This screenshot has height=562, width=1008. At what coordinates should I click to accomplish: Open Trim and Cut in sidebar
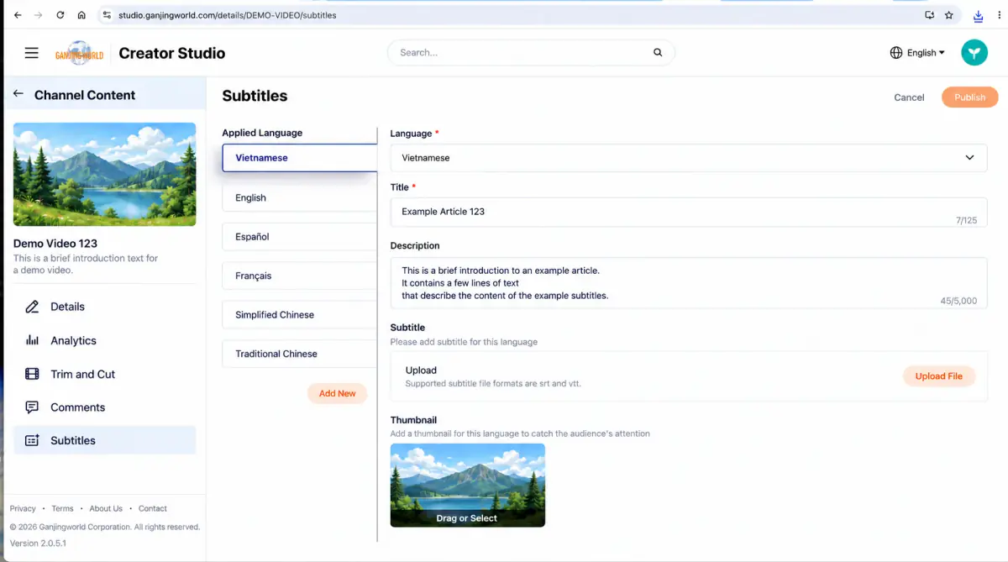[x=104, y=374]
